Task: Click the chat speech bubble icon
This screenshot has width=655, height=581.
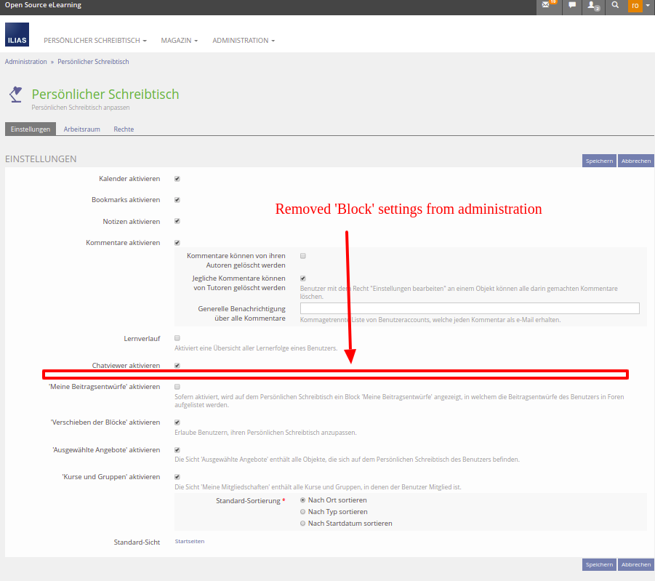Action: point(572,6)
